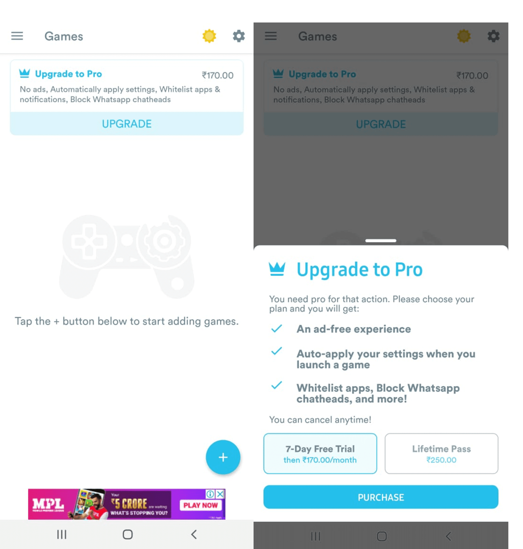Tap the yellow sun/theme icon right screen

(x=463, y=36)
